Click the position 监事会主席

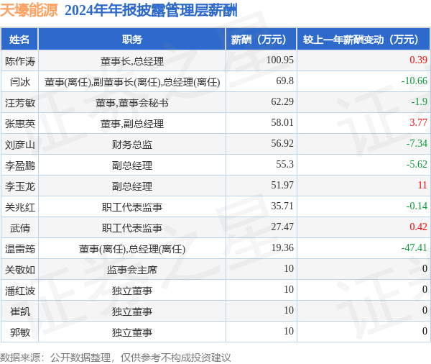[132, 270]
